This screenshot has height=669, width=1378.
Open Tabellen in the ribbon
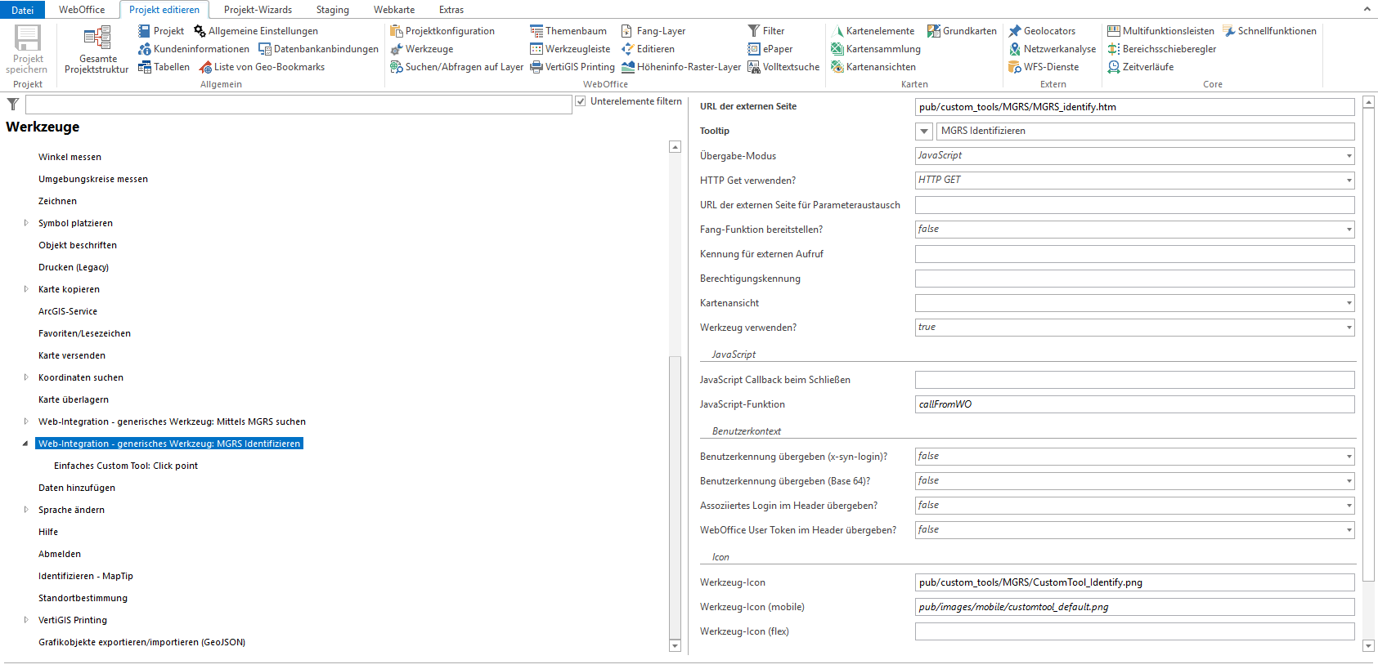coord(164,67)
